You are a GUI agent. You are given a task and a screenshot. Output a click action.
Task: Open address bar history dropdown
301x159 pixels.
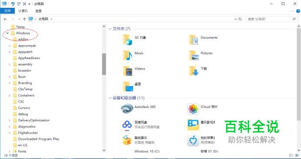236,19
